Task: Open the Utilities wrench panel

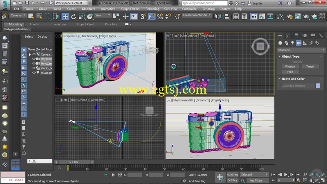Action: (x=321, y=36)
